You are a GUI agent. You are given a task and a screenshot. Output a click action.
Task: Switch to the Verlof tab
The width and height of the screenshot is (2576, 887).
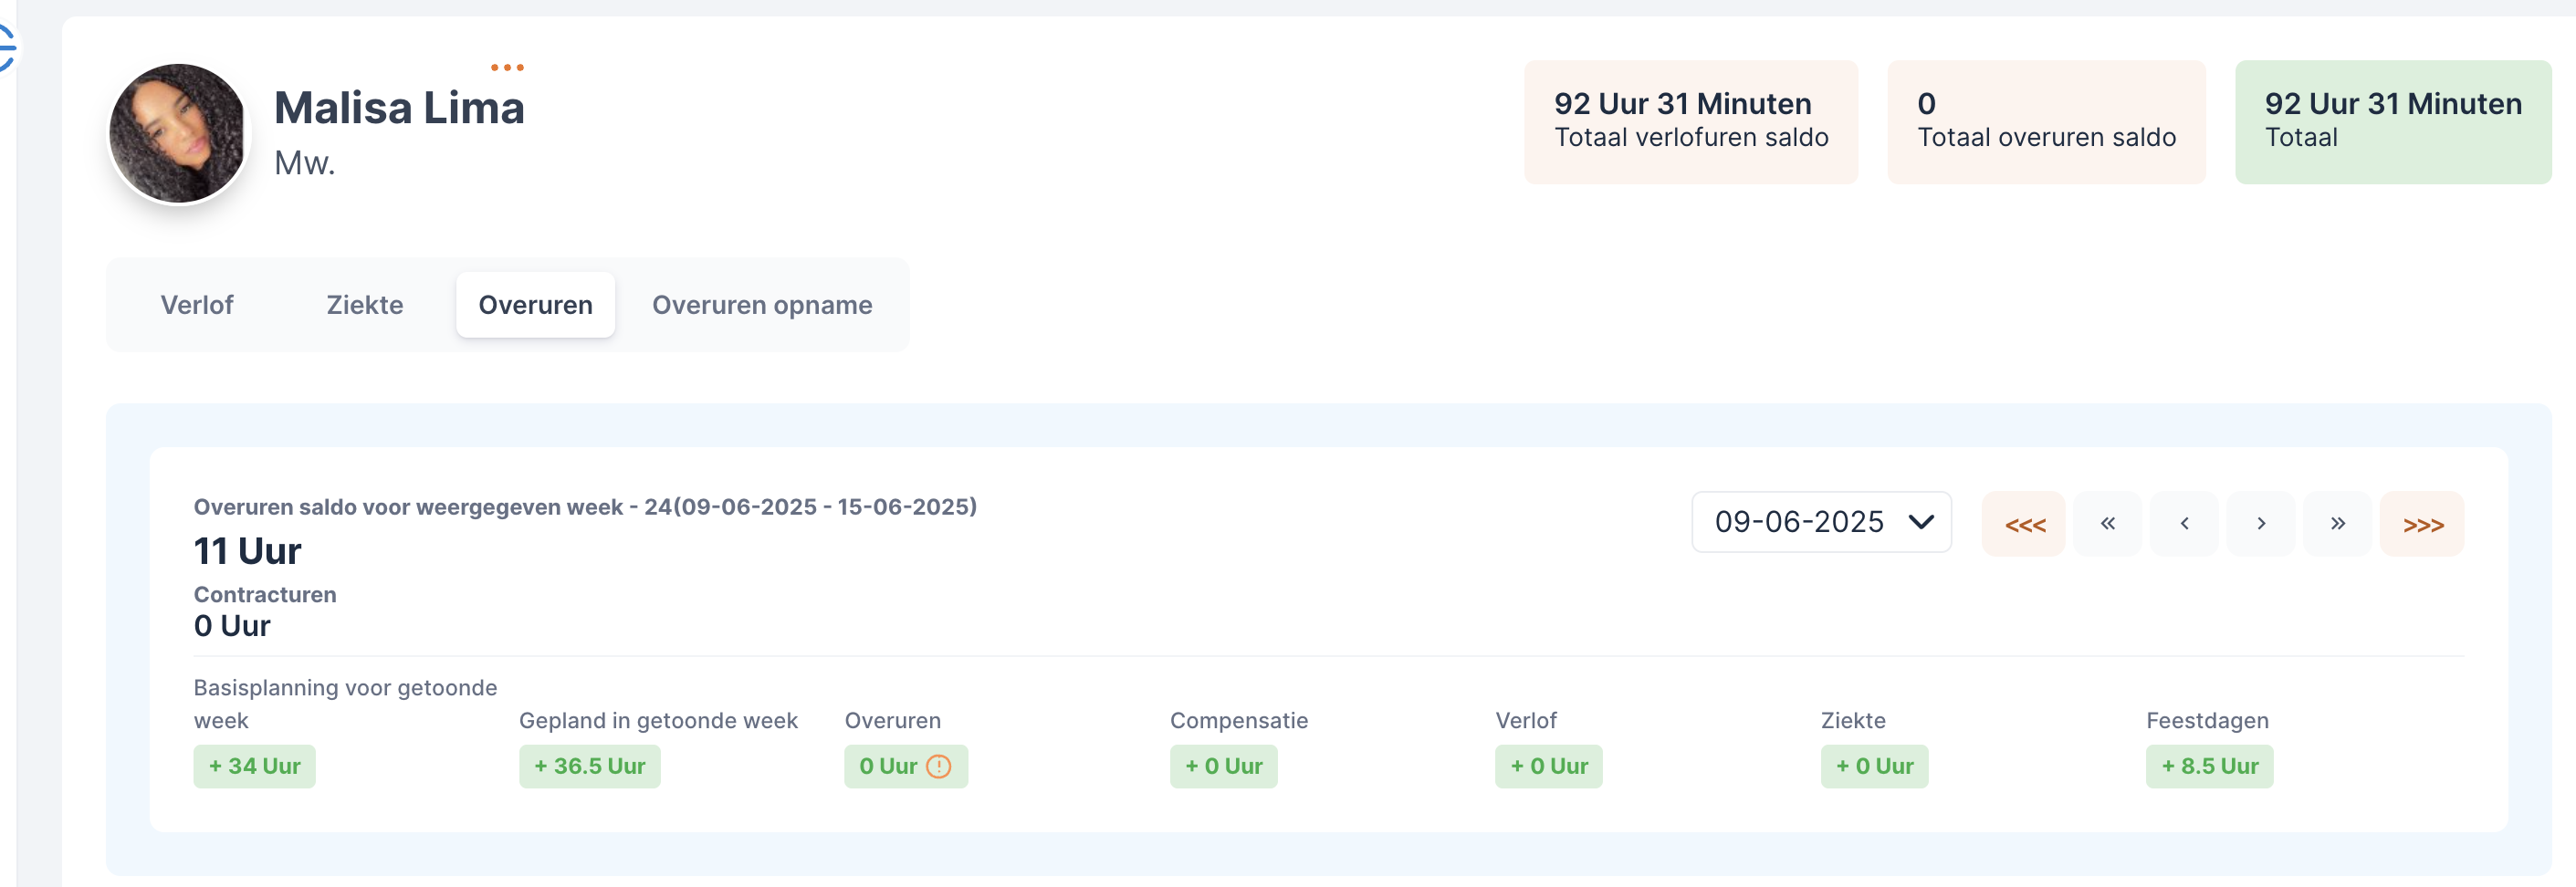coord(197,305)
